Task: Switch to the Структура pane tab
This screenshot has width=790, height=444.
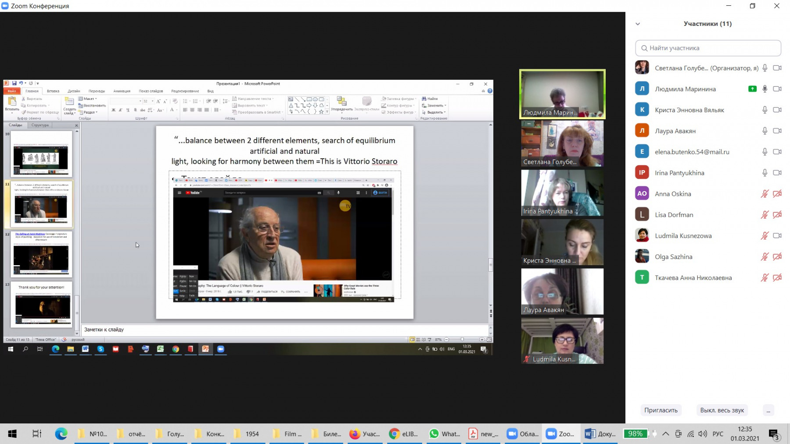Action: click(40, 125)
